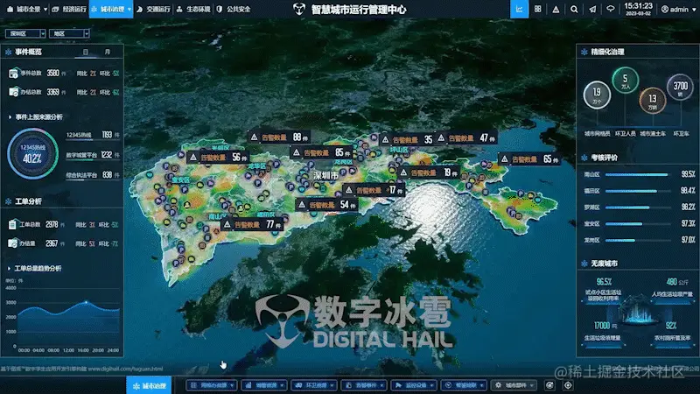Click the alert marker showing 47 件

point(466,138)
